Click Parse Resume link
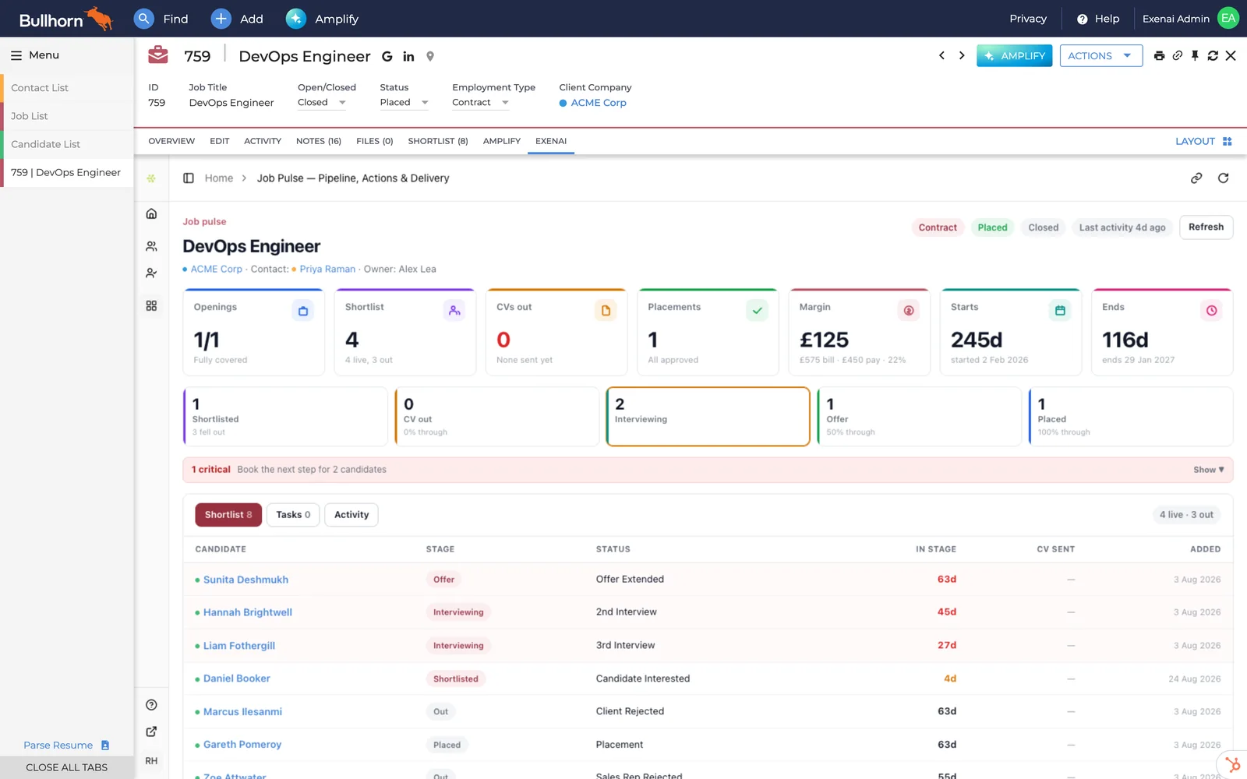Viewport: 1247px width, 779px height. [66, 746]
